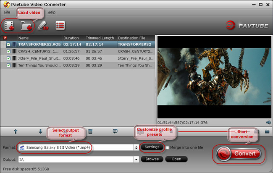The width and height of the screenshot is (273, 173).
Task: Click duration 01:26:57 in Duration column
Action: (x=71, y=51)
